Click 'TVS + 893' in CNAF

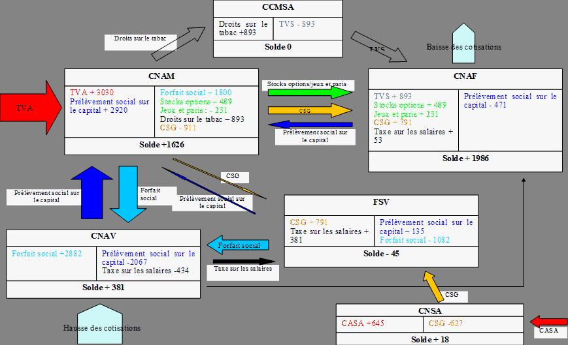point(393,97)
